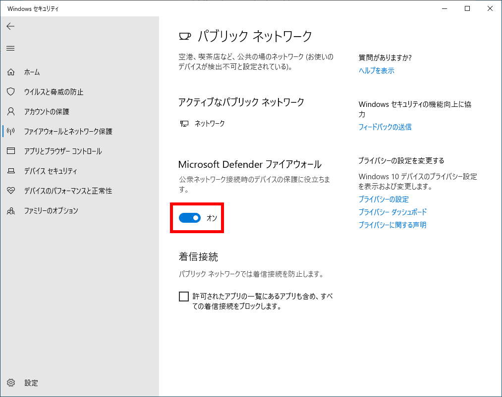Click the window icon for アプリとブラウザー コントロール
The width and height of the screenshot is (502, 397).
(x=11, y=150)
